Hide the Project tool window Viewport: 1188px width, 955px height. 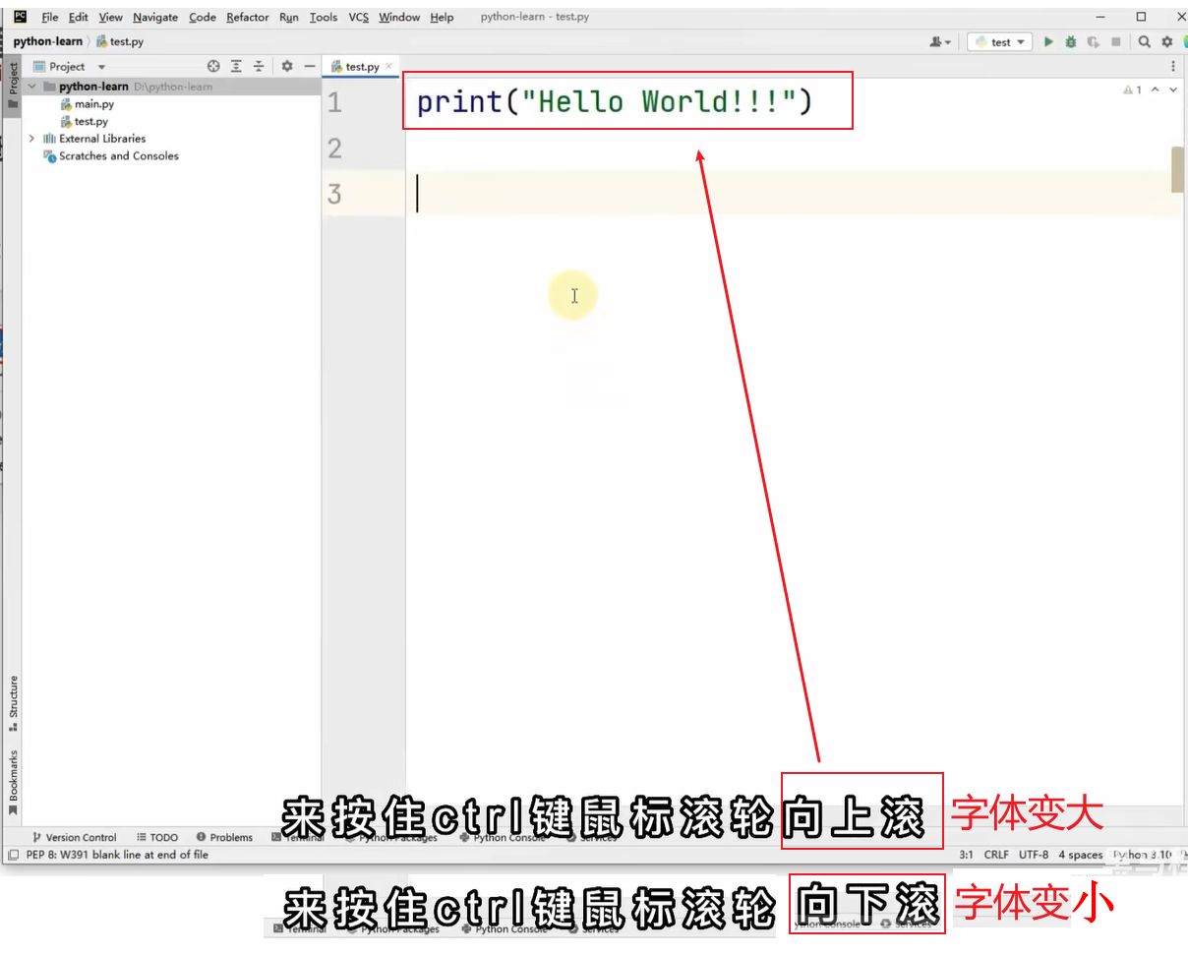pyautogui.click(x=309, y=66)
